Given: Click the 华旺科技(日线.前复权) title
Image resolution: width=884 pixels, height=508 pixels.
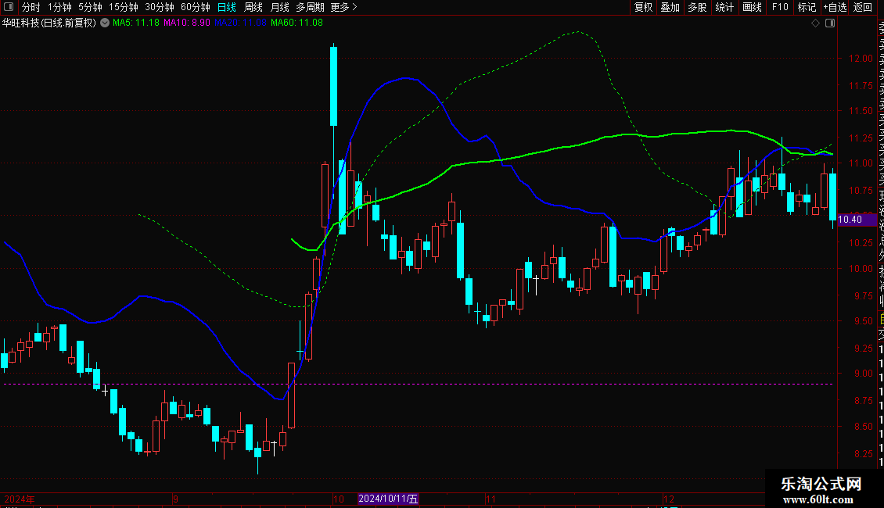Looking at the screenshot, I should coord(49,23).
